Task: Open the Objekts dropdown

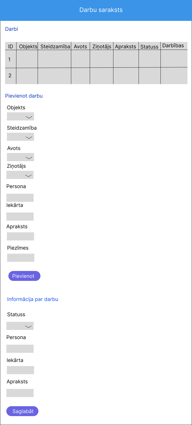Action: pyautogui.click(x=20, y=117)
